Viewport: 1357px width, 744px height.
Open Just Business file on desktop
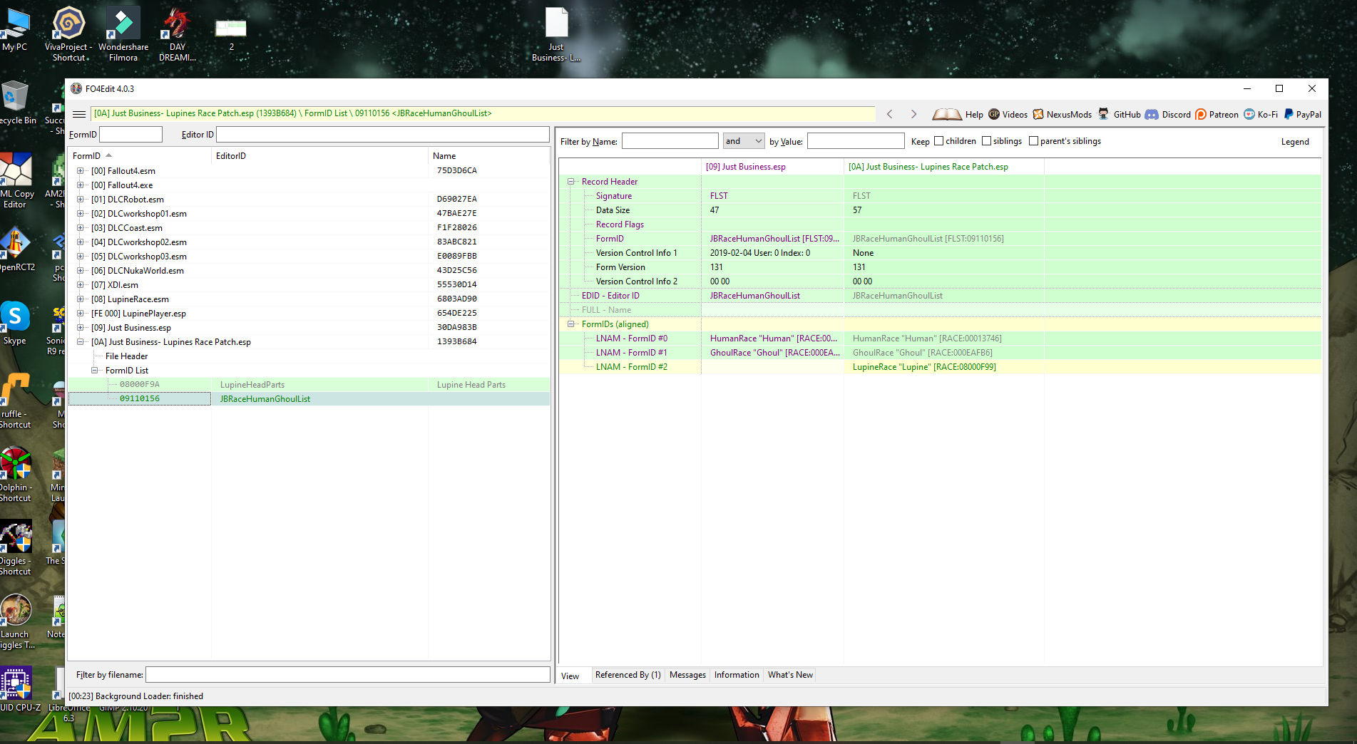[x=556, y=33]
